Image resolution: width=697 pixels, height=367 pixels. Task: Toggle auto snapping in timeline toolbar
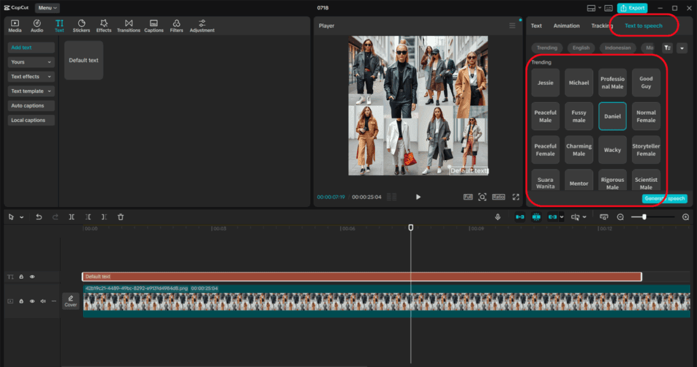click(x=536, y=217)
